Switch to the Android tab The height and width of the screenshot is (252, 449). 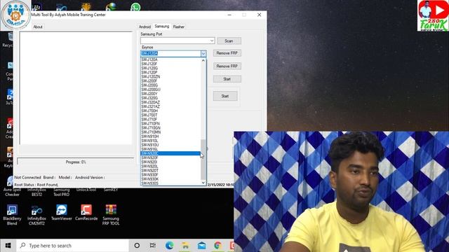click(x=145, y=27)
